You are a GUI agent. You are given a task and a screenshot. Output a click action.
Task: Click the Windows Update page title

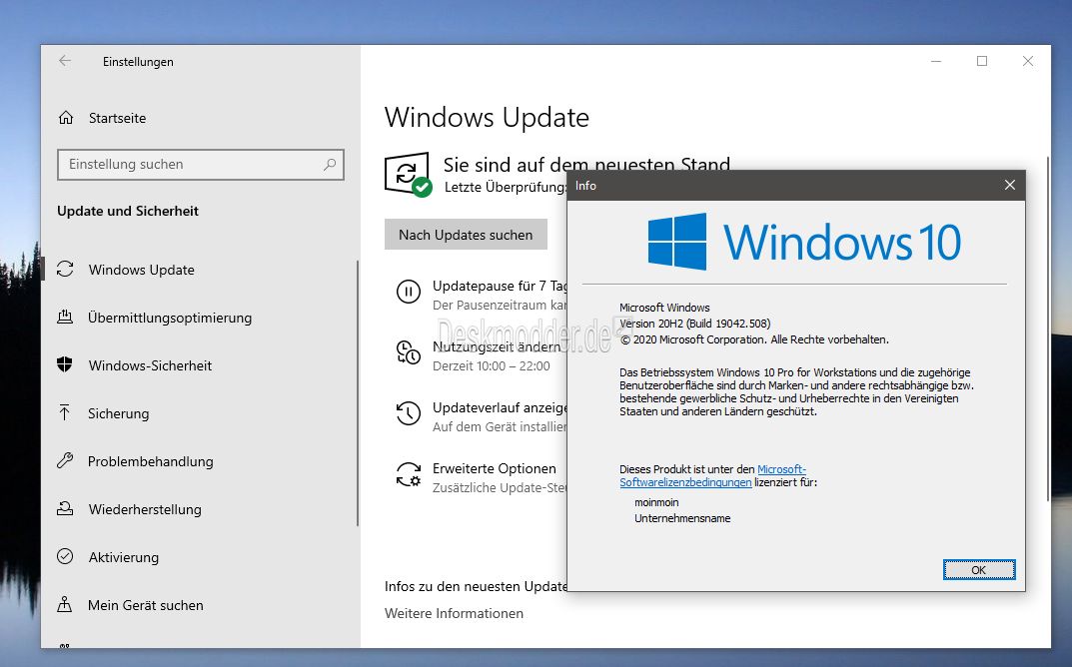coord(487,117)
